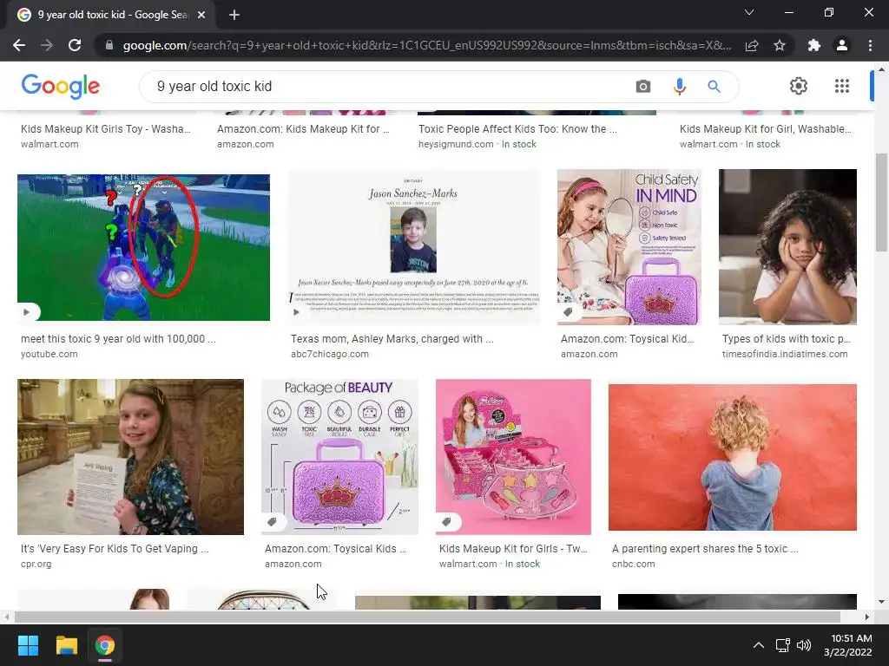Open the Windows Start menu
The width and height of the screenshot is (889, 666).
coord(28,645)
